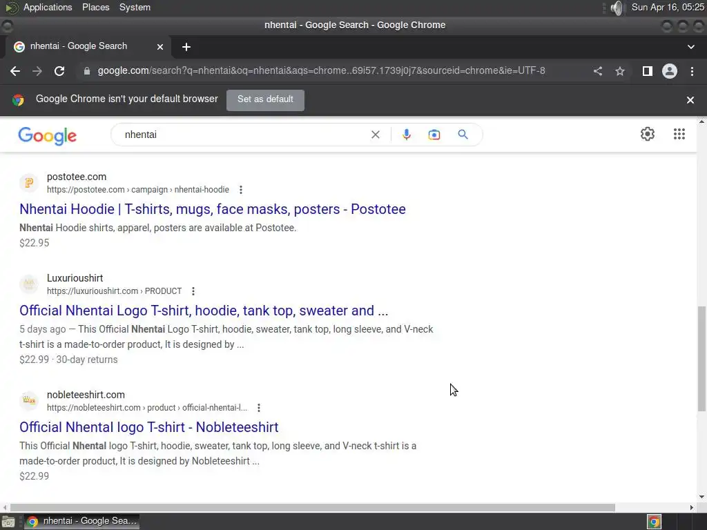This screenshot has width=707, height=530.
Task: Submit search with the magnifier icon
Action: pos(463,135)
